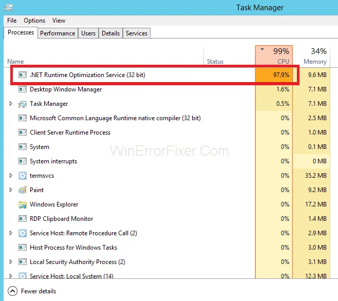Click the Task Manager process row icon

click(23, 104)
